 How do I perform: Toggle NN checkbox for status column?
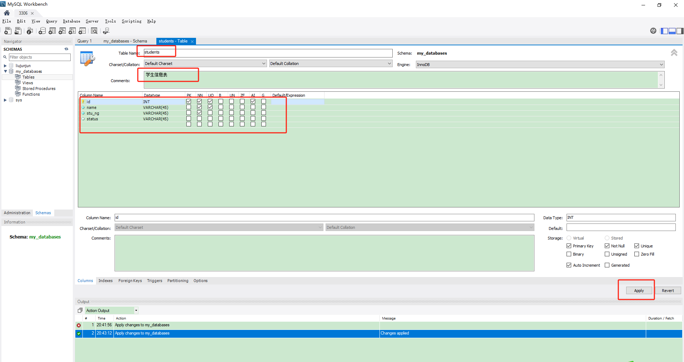pyautogui.click(x=200, y=119)
